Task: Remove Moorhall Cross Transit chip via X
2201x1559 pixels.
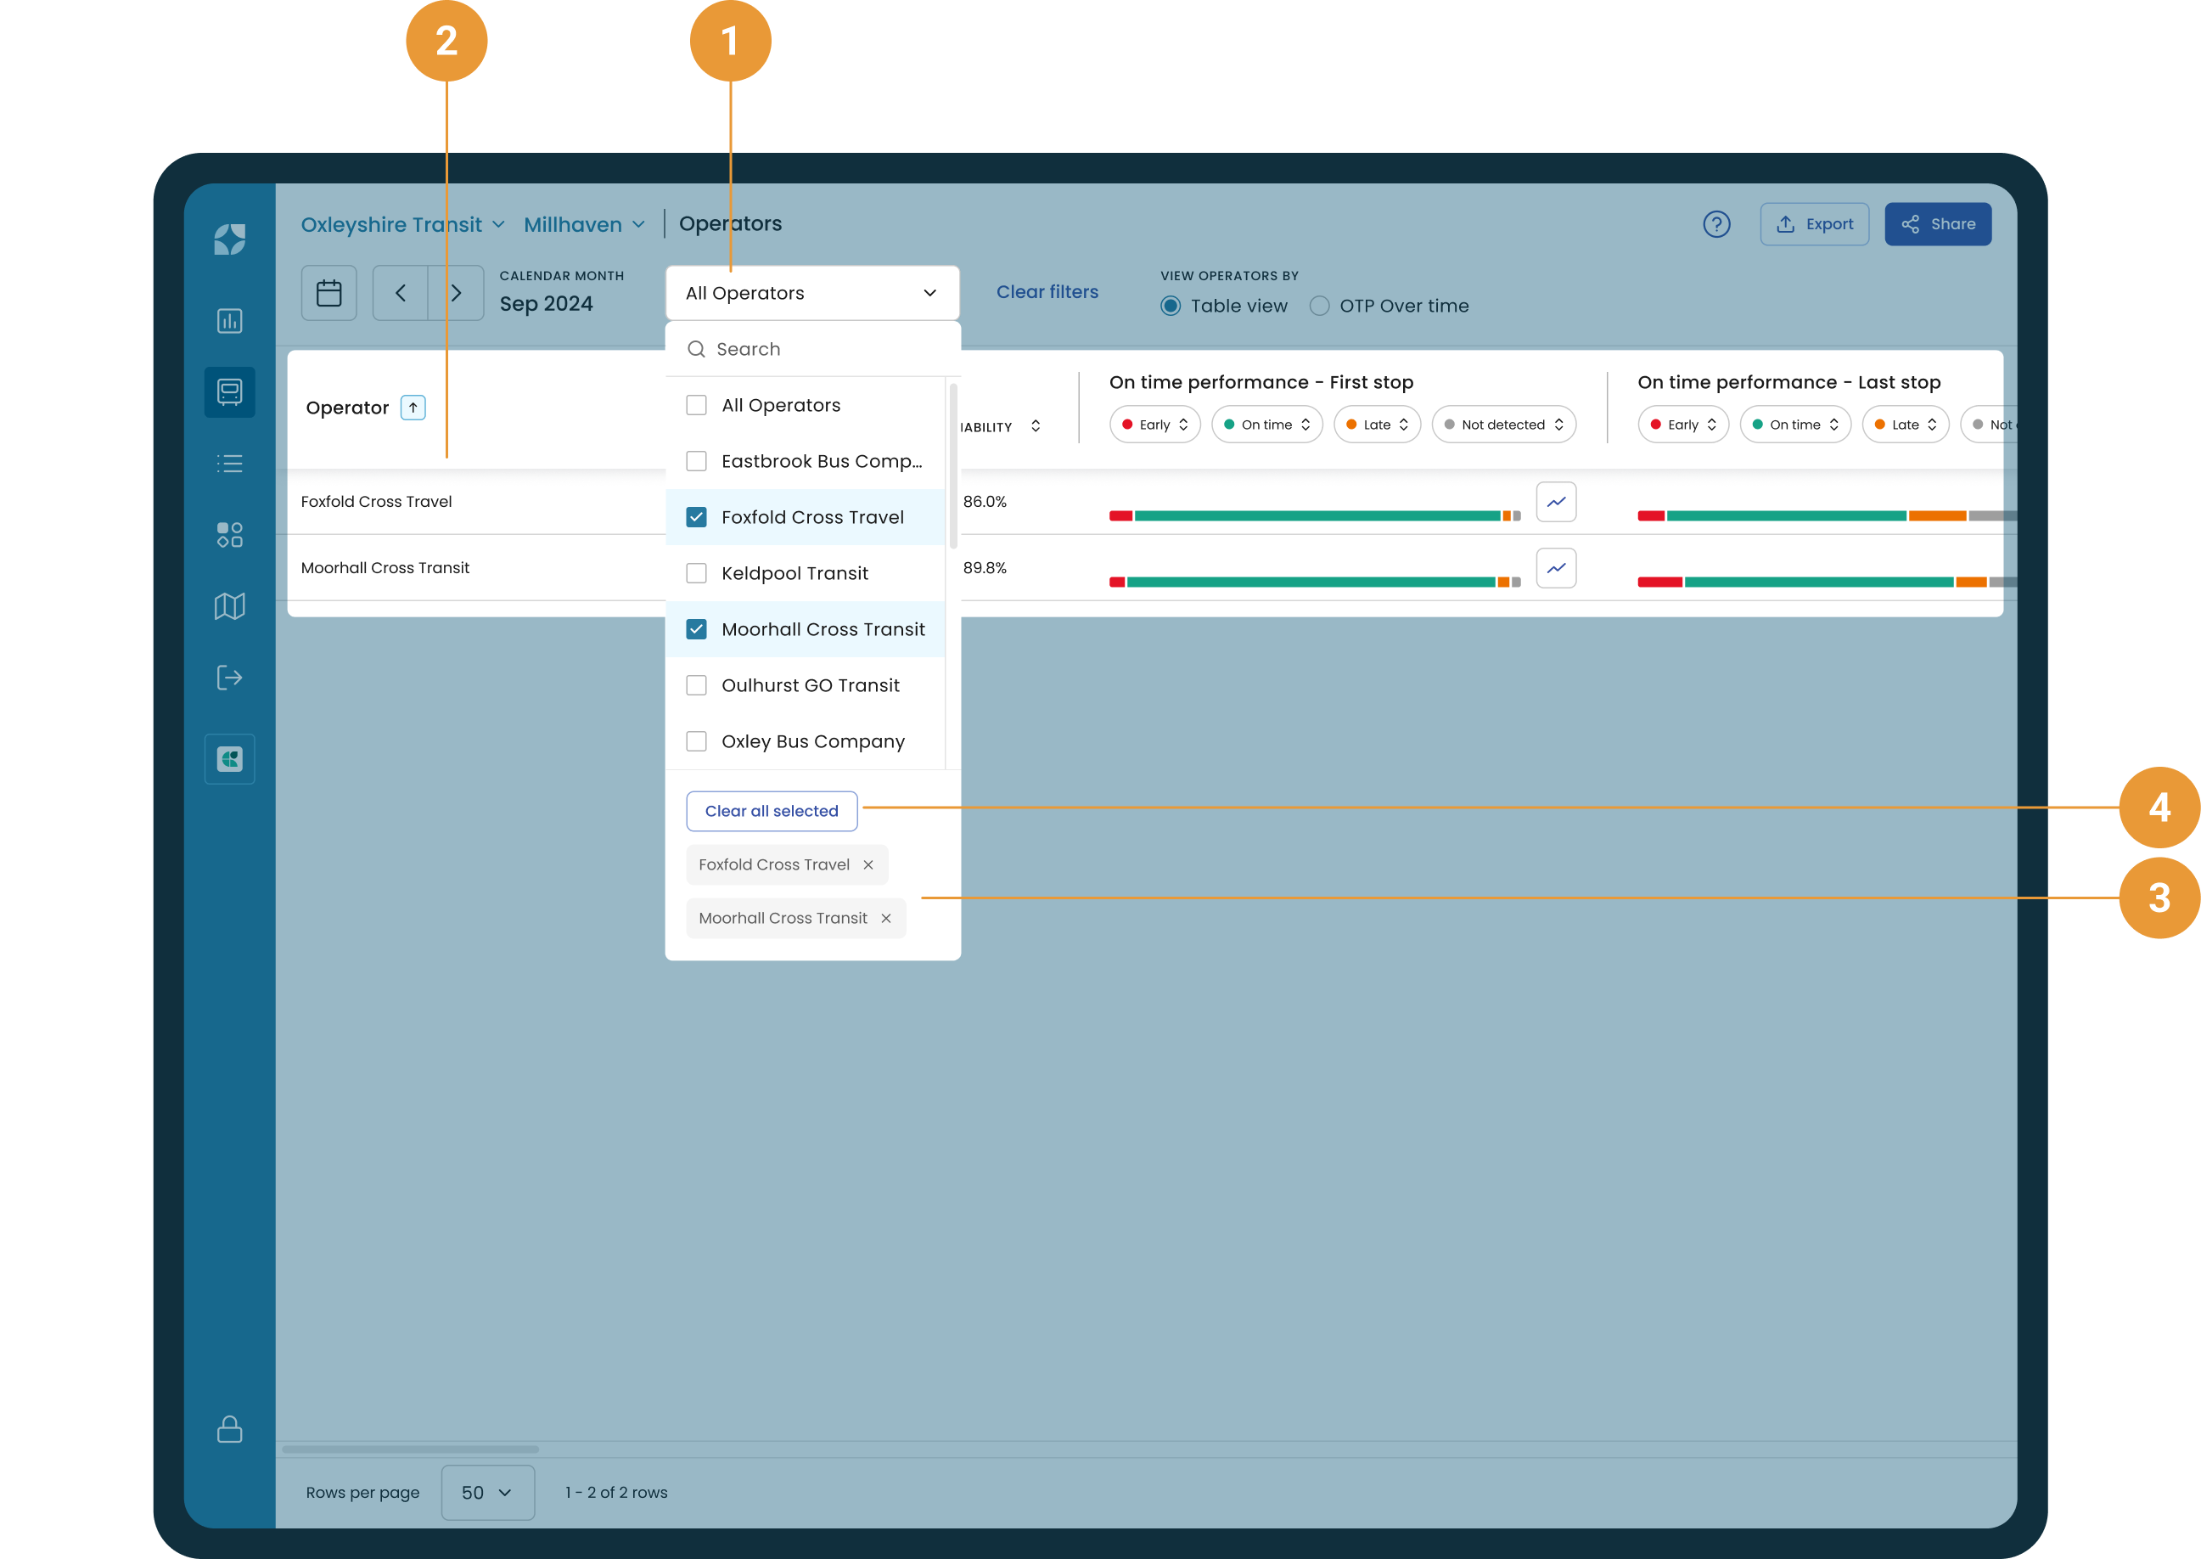Action: 885,919
